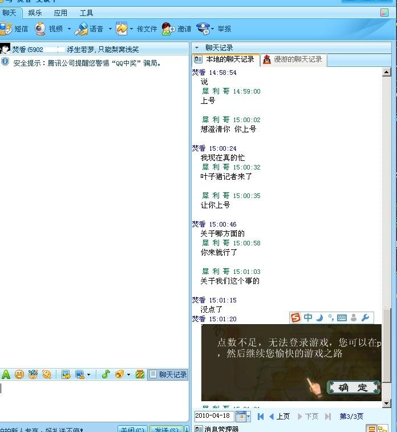Click the music note icon
This screenshot has width=397, height=432.
coord(106,374)
